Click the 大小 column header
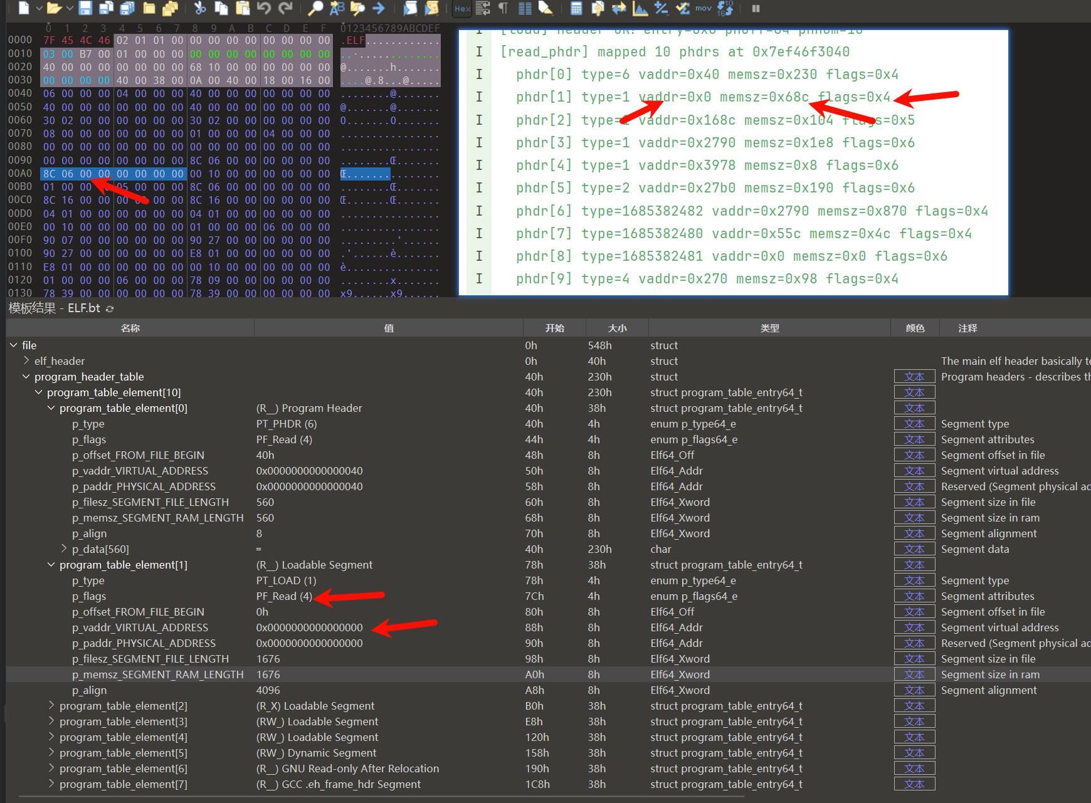1091x803 pixels. click(x=618, y=328)
